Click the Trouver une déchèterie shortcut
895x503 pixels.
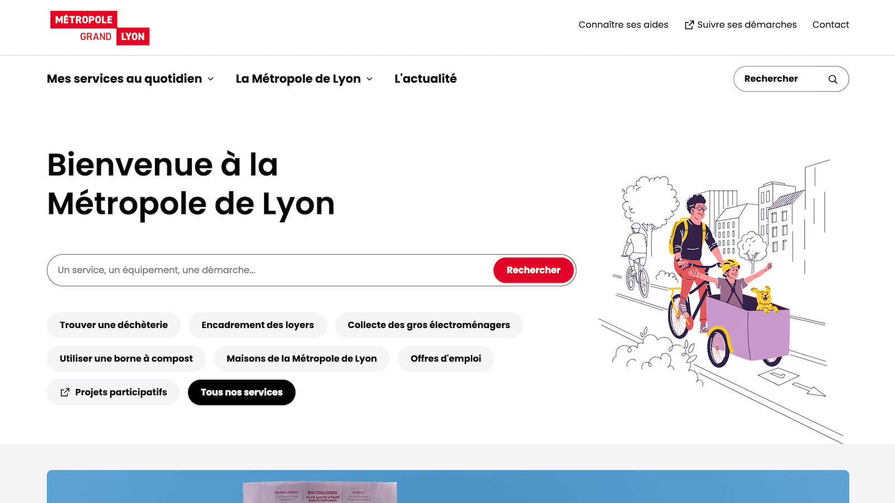[114, 325]
